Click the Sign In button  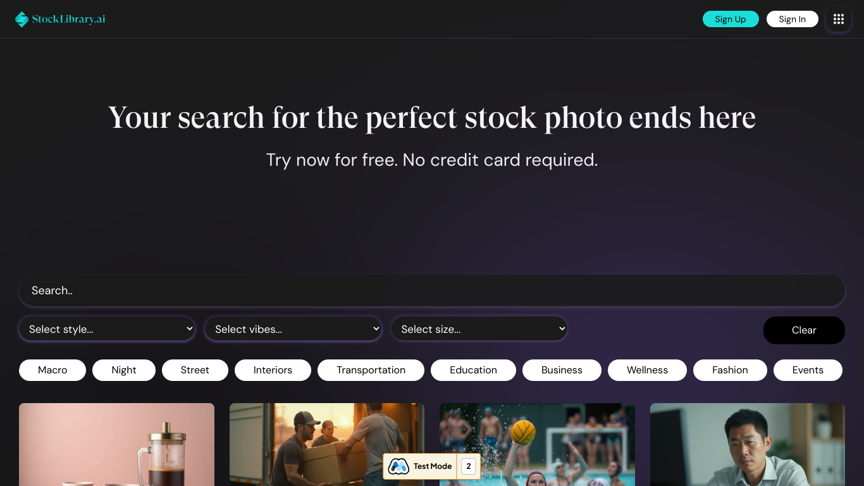793,19
